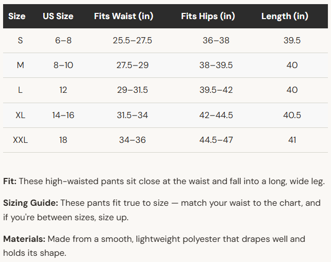Click the Materials: label

point(24,239)
